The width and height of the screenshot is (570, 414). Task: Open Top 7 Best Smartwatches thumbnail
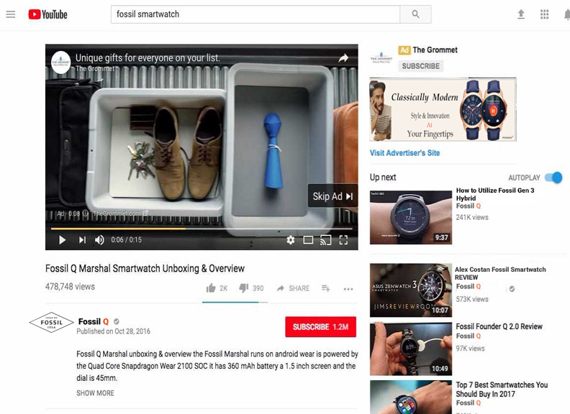tap(411, 397)
